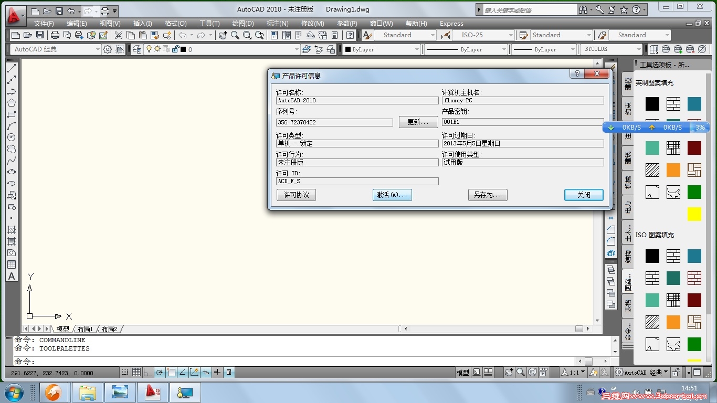Select the Ellipse drawing tool

(12, 172)
